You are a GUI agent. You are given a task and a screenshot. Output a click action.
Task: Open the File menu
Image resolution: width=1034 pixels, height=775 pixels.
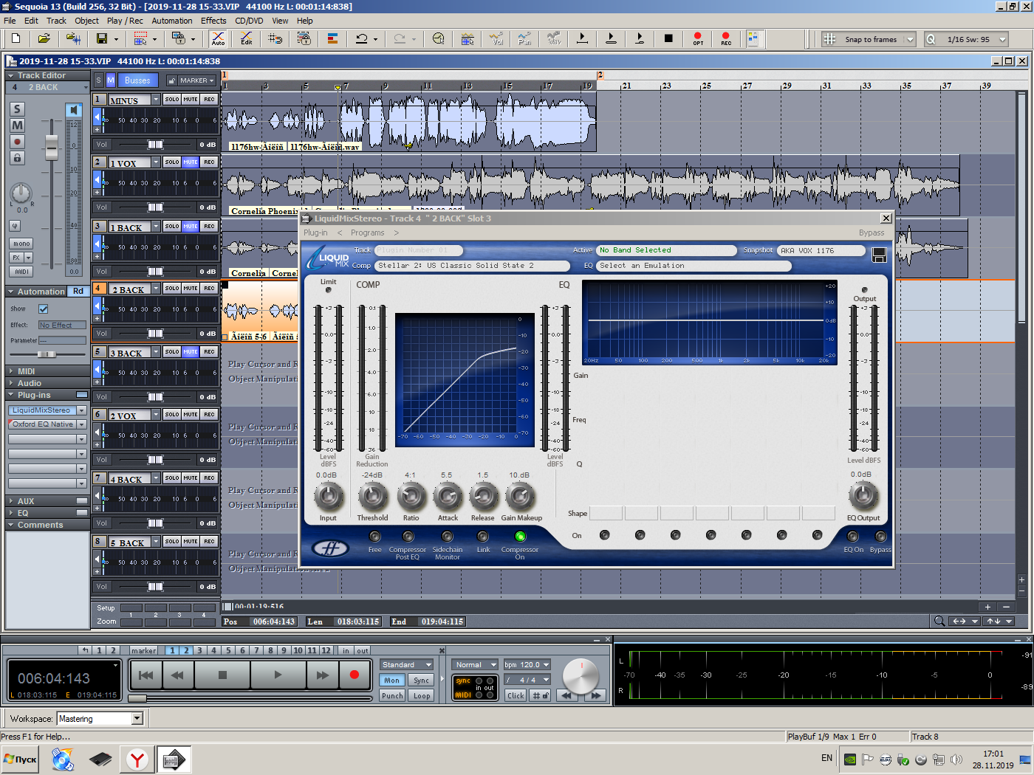point(10,21)
